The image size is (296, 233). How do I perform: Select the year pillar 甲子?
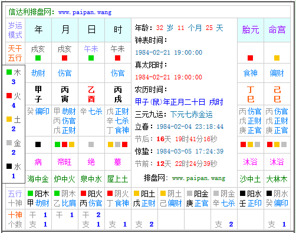[38, 94]
